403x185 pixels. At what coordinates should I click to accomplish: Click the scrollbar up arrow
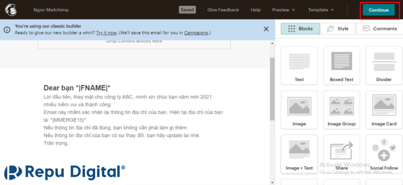coord(272,43)
